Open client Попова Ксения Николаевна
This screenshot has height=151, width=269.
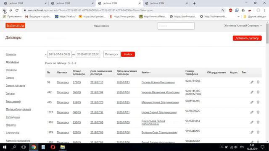tap(158, 82)
